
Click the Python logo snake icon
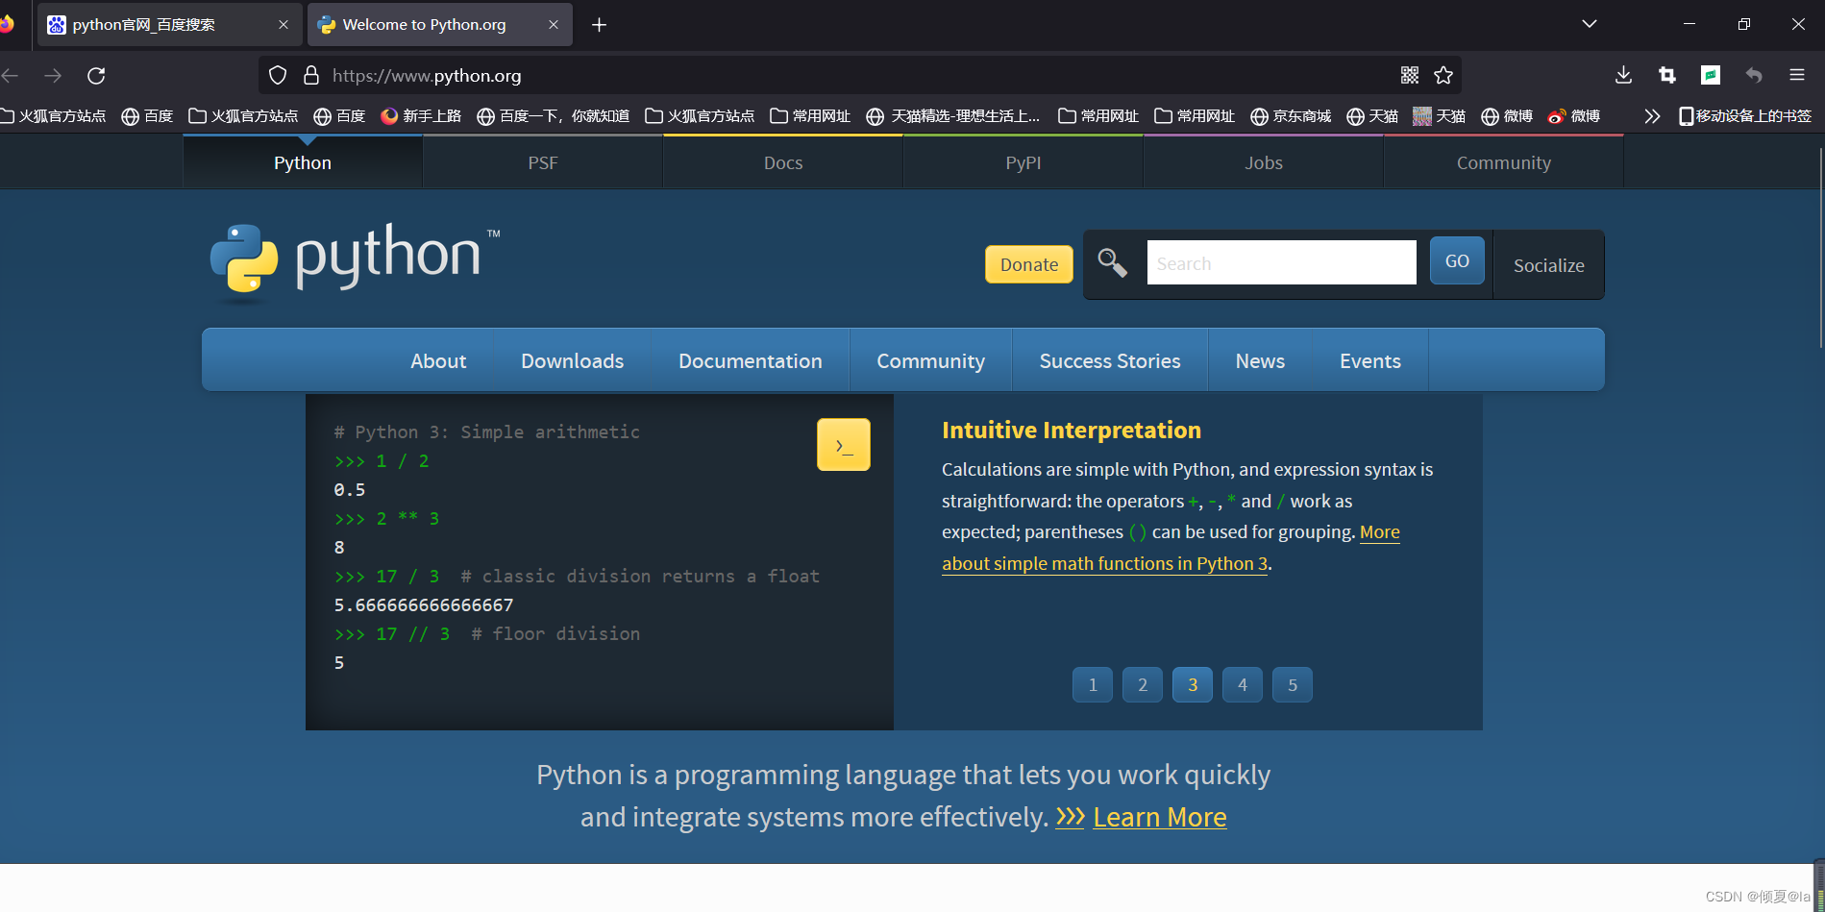click(244, 258)
